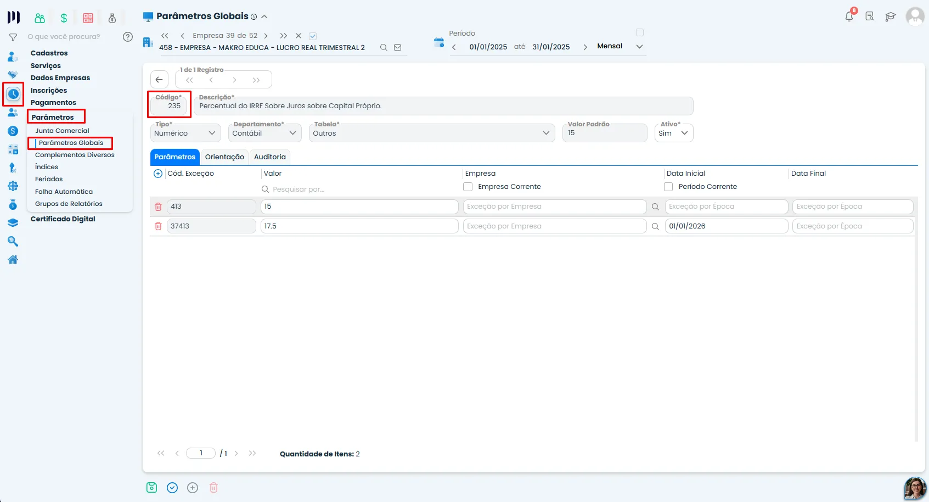The image size is (929, 502).
Task: Click the bottom red trash delete icon
Action: (214, 488)
